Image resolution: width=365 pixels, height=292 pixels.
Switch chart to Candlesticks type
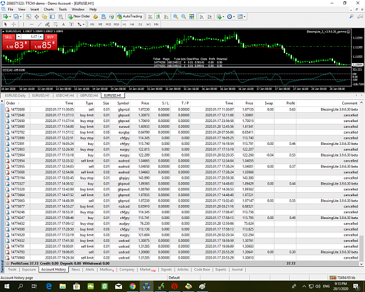tap(158, 16)
